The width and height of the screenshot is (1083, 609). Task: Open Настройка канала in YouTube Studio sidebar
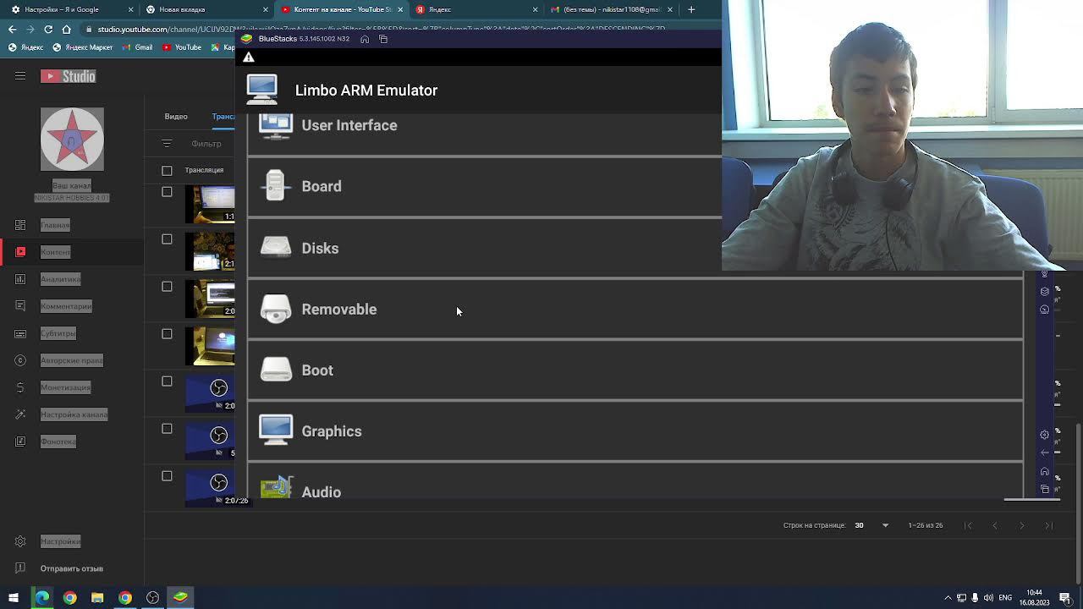72,414
